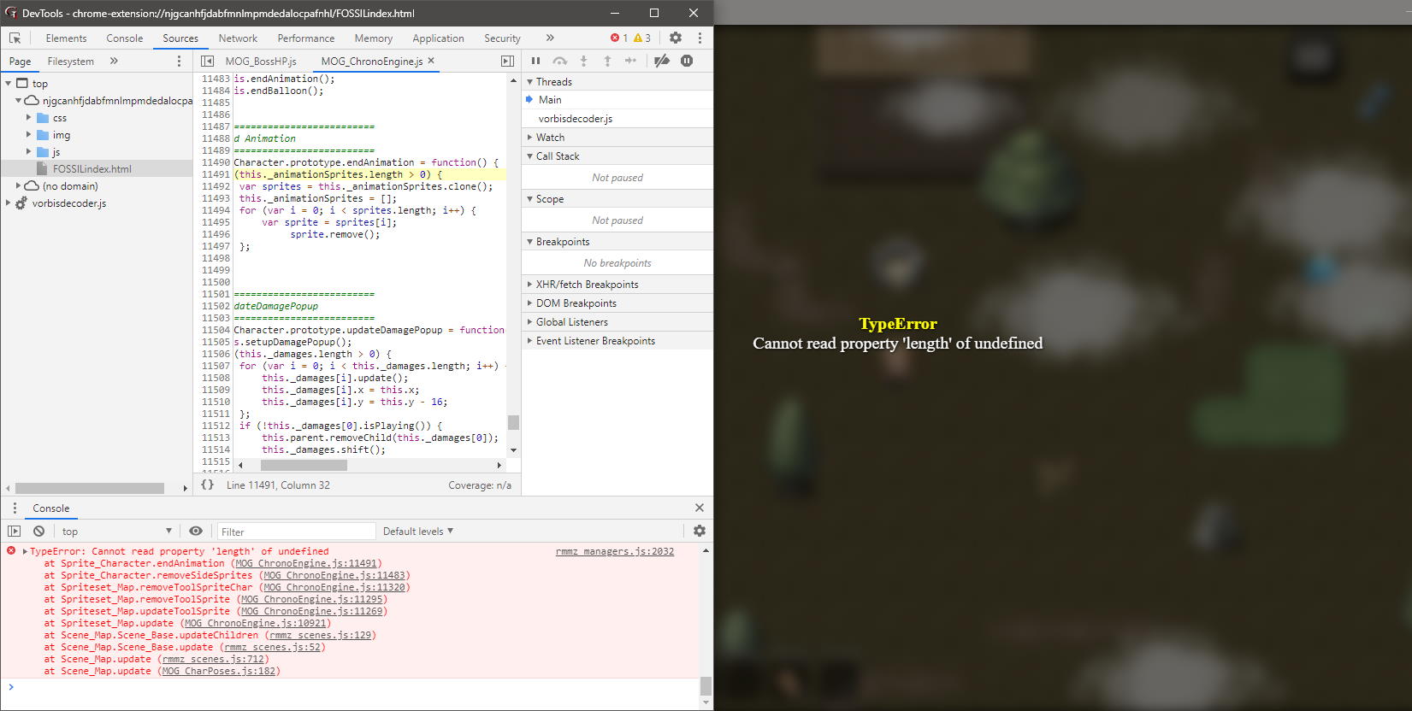Open the navigator pane three-dot menu
1412x711 pixels.
(179, 61)
